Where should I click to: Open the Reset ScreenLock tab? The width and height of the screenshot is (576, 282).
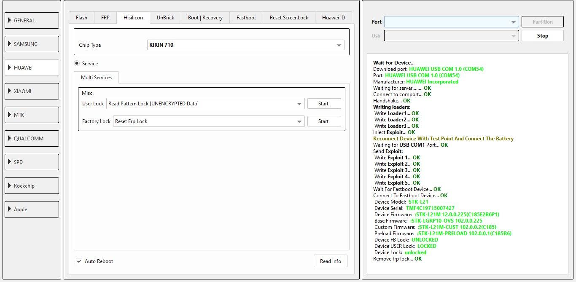pyautogui.click(x=289, y=18)
